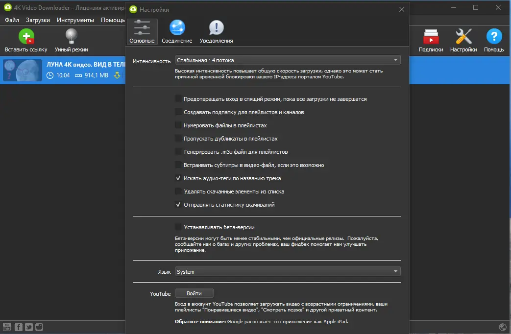This screenshot has height=334, width=511.
Task: Check Нумеровать файлы в плейлистах
Action: pyautogui.click(x=178, y=125)
